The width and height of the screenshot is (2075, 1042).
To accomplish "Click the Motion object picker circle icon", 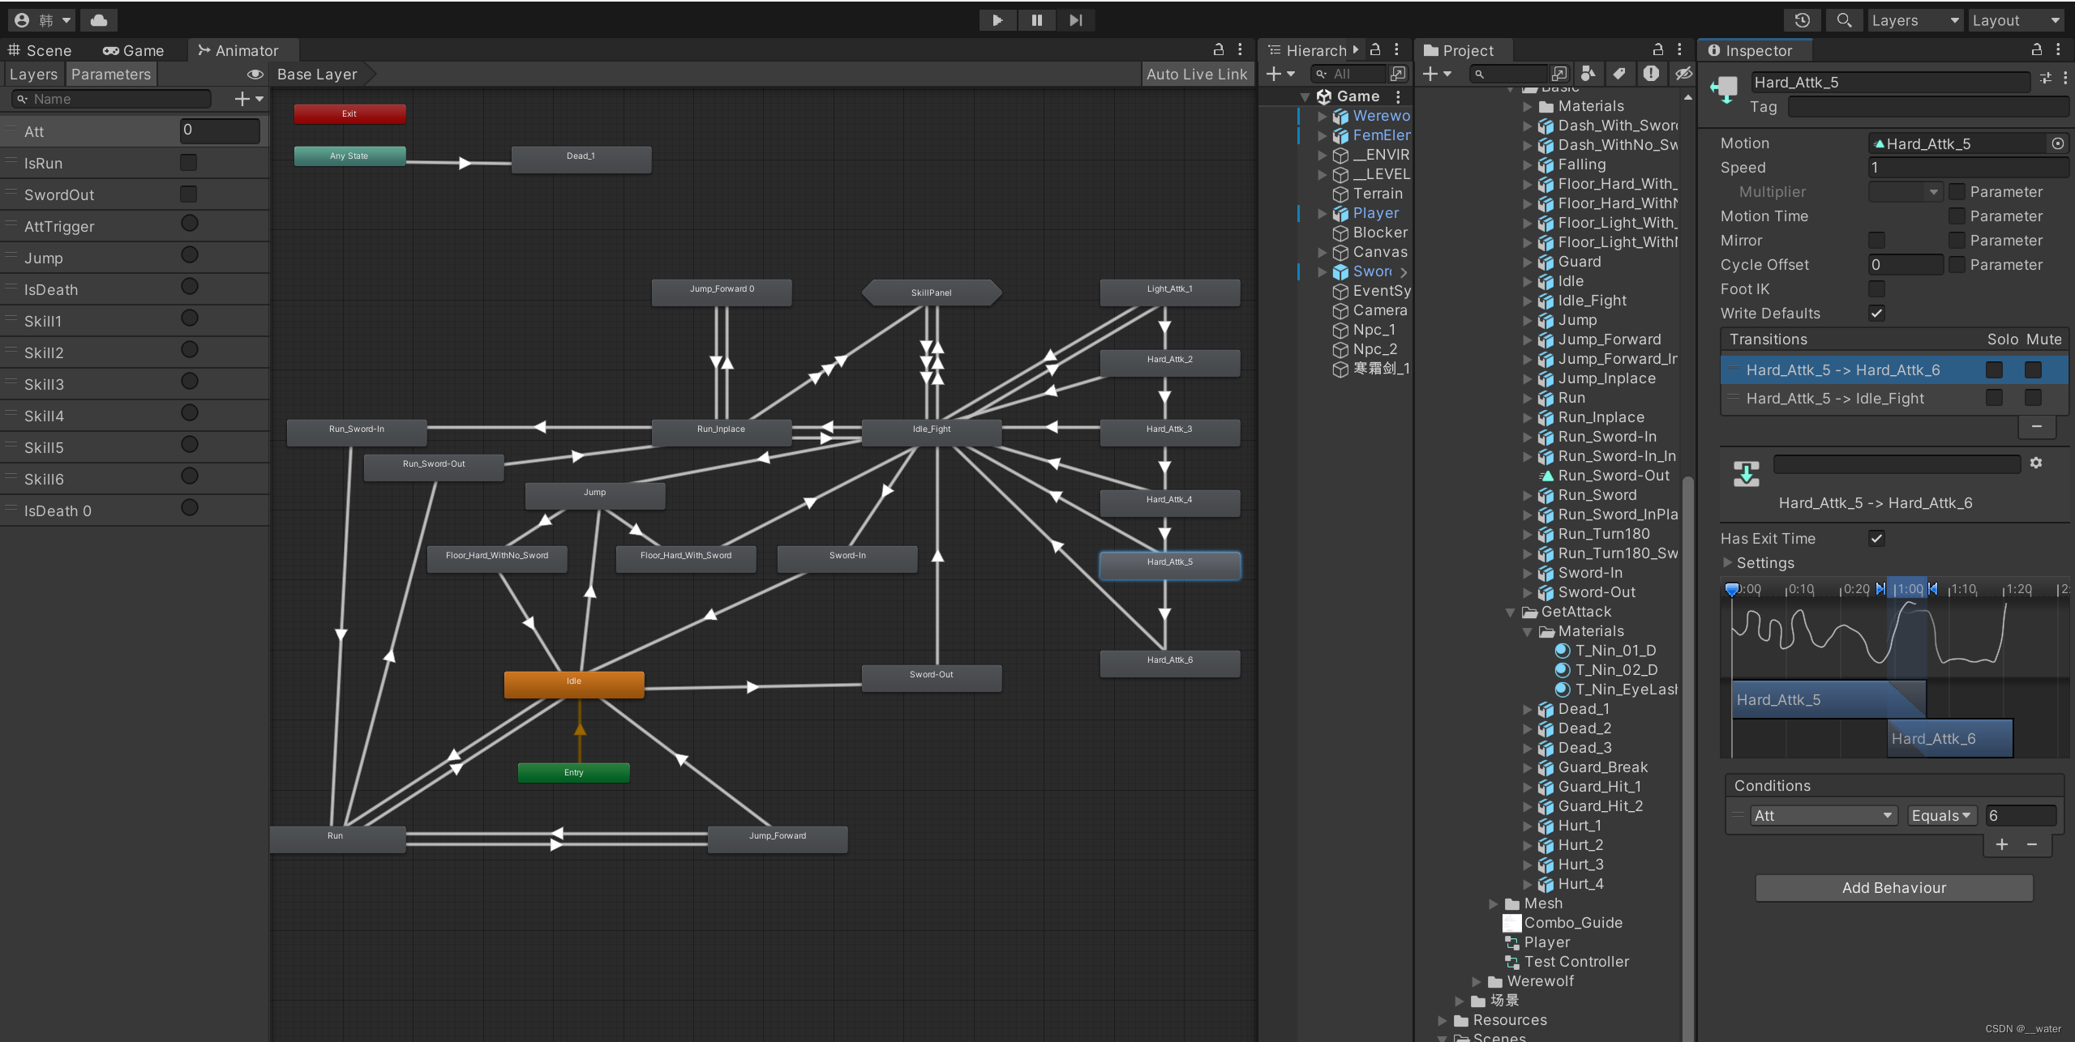I will [2058, 143].
